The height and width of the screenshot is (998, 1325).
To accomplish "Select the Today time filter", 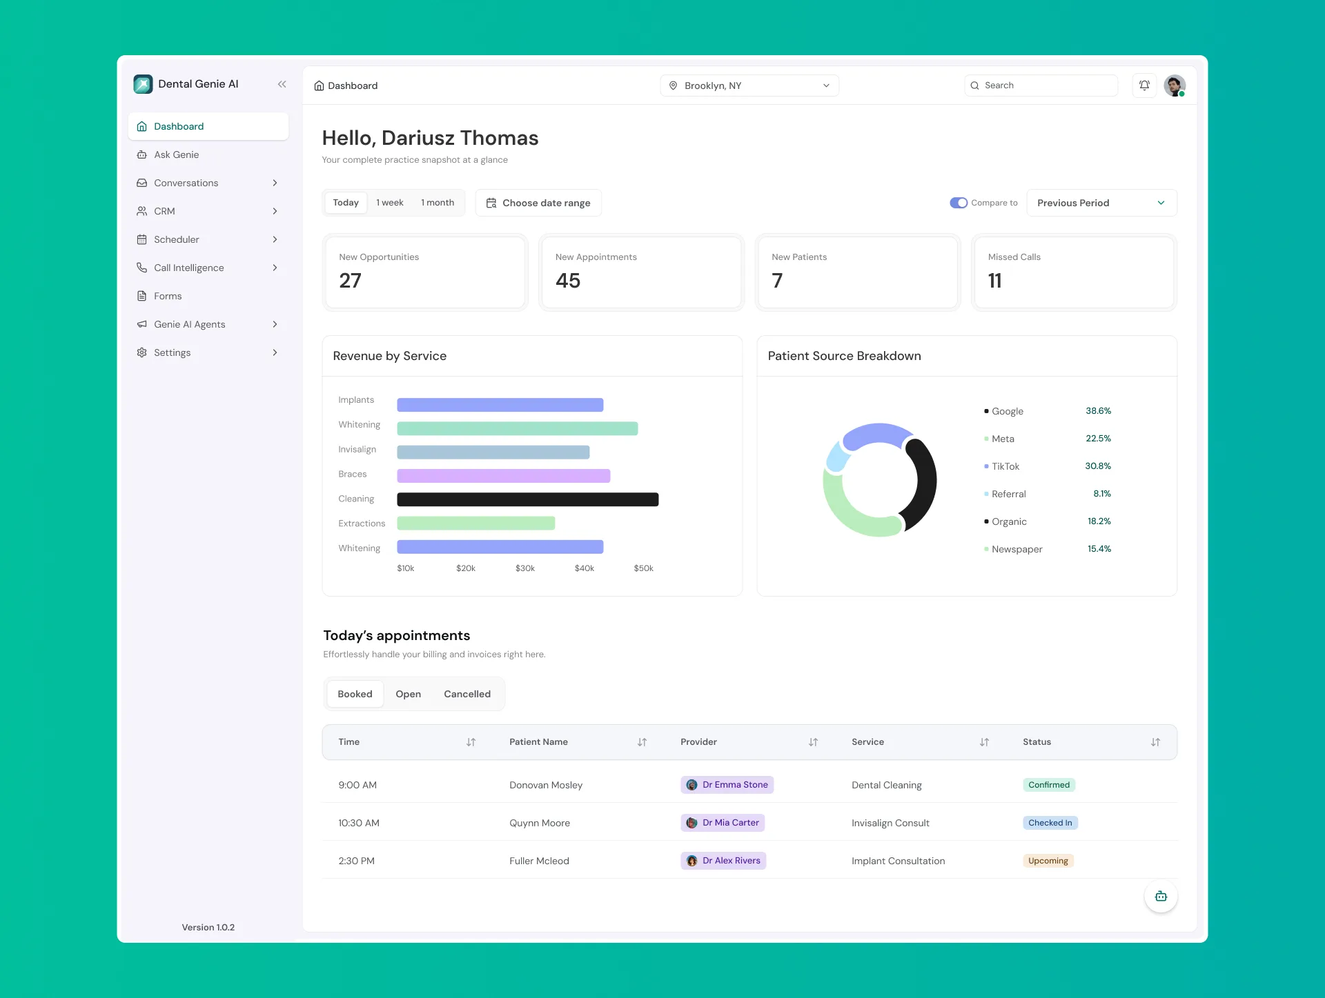I will coord(346,203).
